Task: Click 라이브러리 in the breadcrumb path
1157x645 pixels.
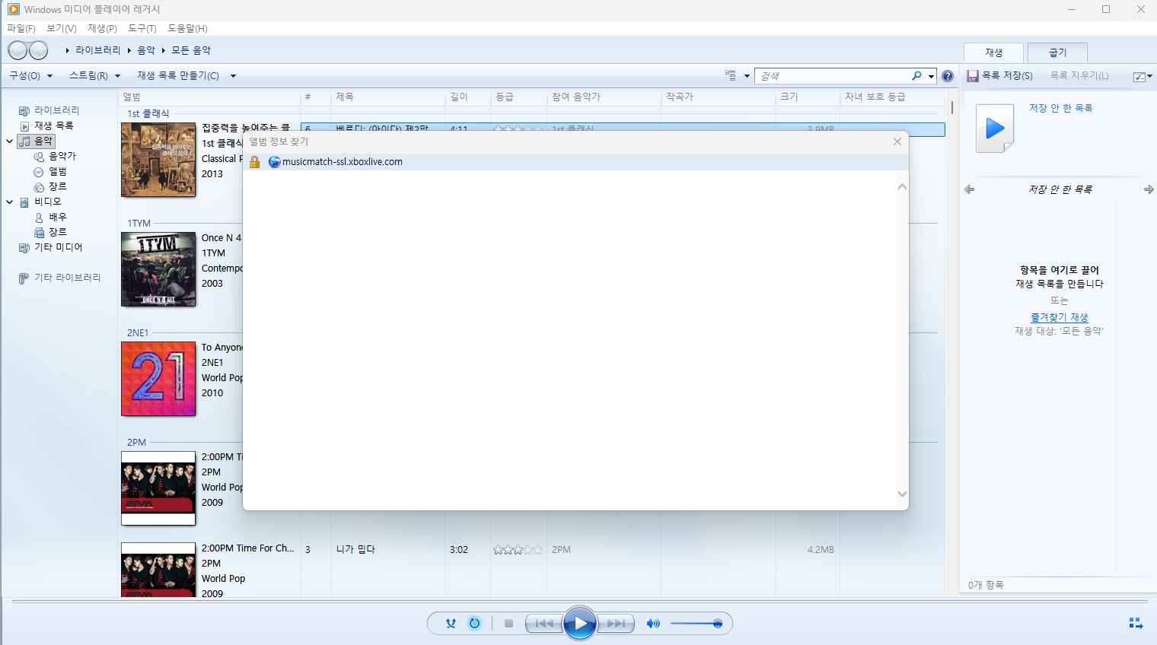Action: pos(98,50)
